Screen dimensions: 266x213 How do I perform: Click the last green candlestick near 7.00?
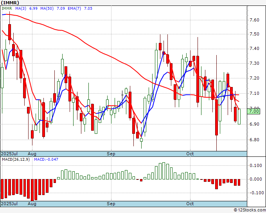(x=239, y=116)
